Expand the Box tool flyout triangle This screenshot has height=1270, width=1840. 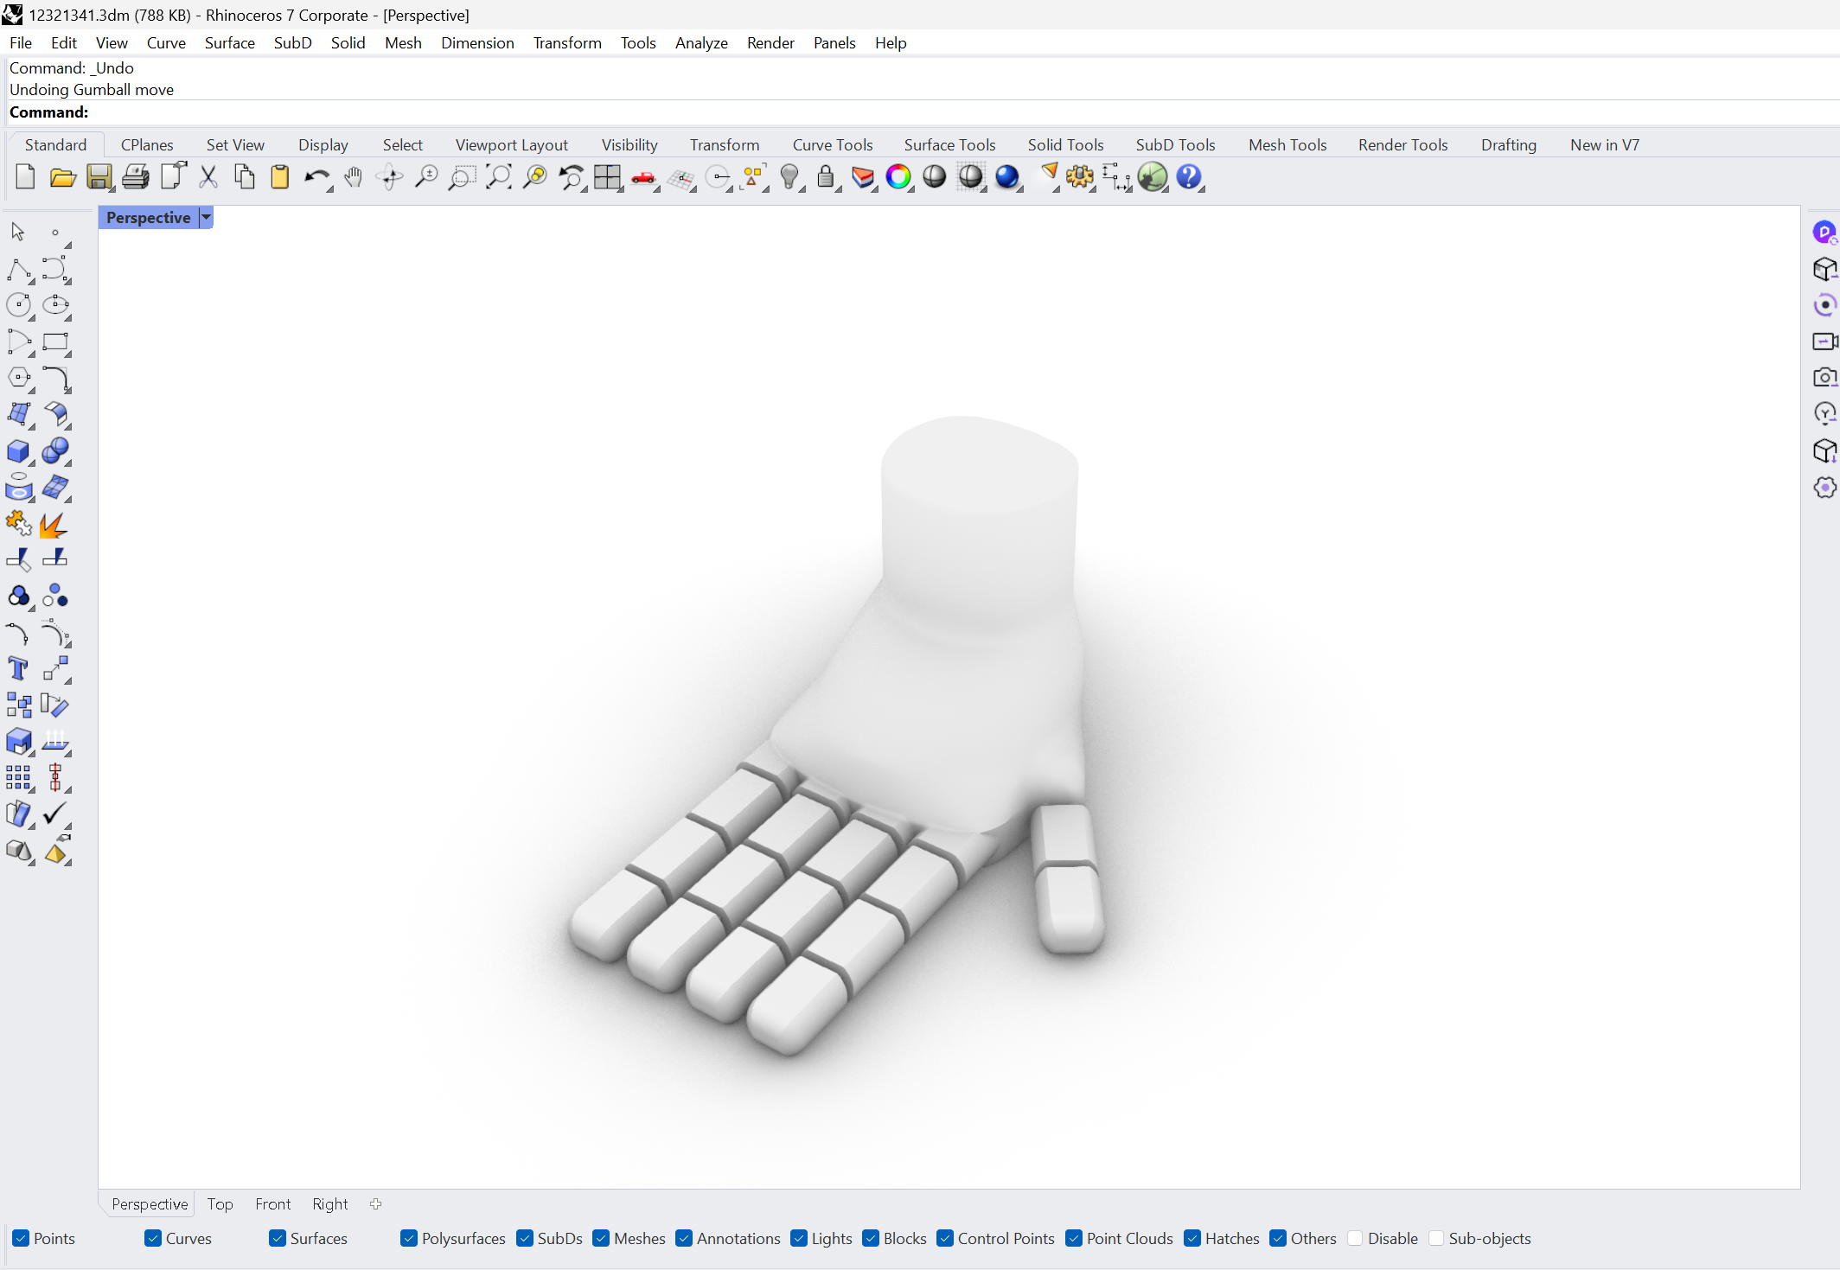[x=32, y=463]
